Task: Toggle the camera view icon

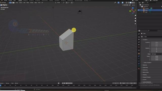Action: [135, 21]
